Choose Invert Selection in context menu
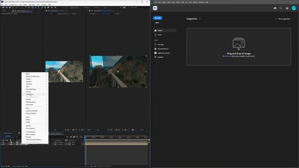This screenshot has height=168, width=299. pyautogui.click(x=35, y=132)
